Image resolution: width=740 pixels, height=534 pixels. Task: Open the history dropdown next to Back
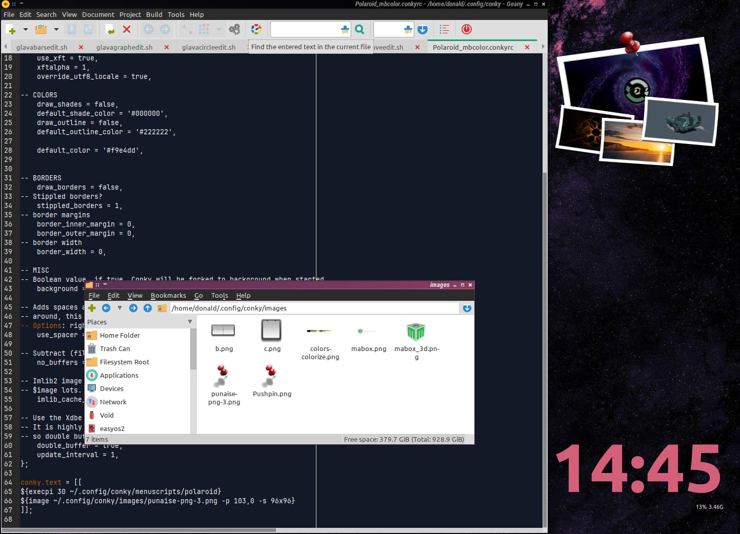pyautogui.click(x=119, y=308)
